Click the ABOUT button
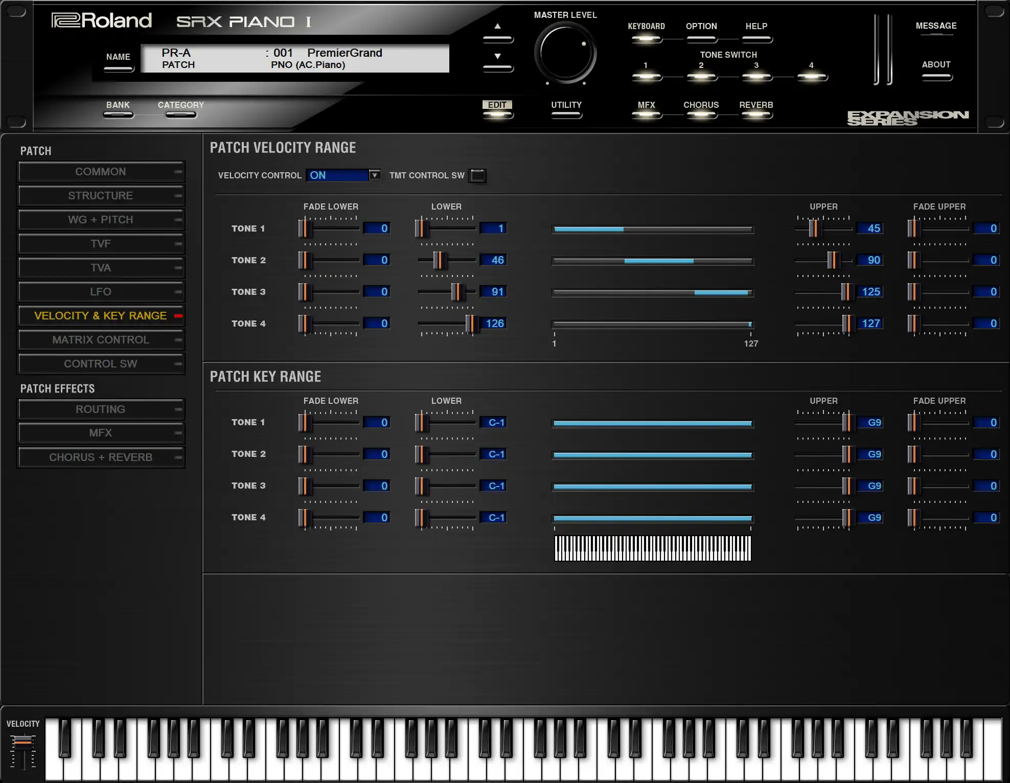Image resolution: width=1010 pixels, height=783 pixels. pyautogui.click(x=936, y=77)
